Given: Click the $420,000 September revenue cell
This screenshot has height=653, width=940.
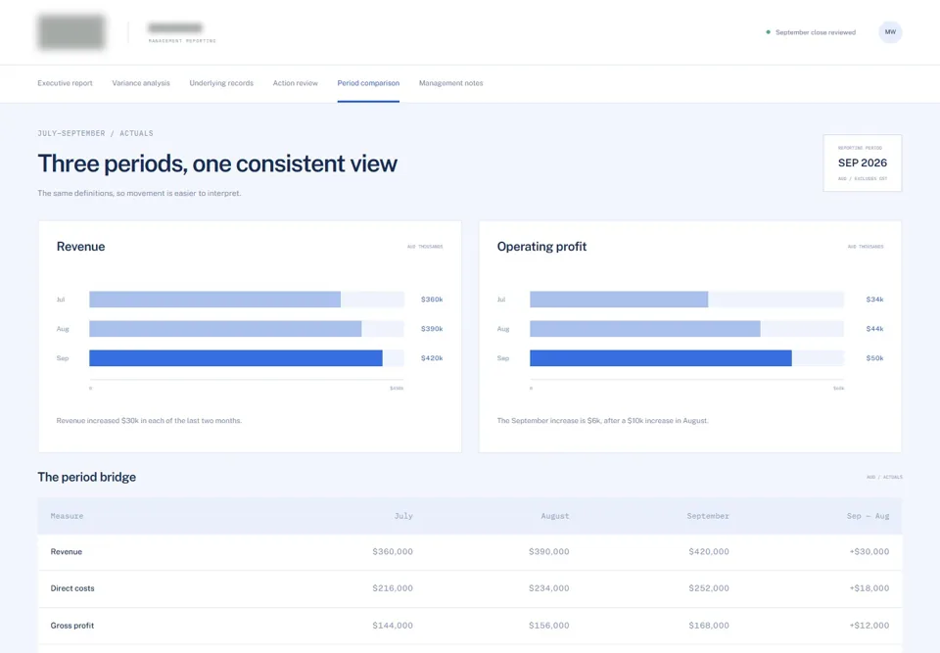Looking at the screenshot, I should coord(709,551).
